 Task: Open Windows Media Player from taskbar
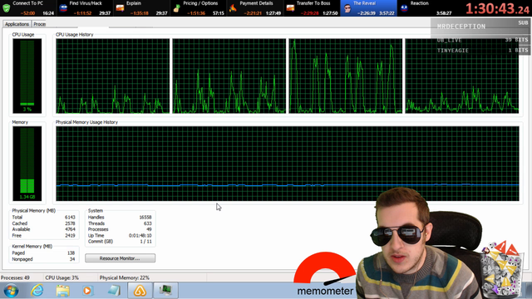coord(87,291)
